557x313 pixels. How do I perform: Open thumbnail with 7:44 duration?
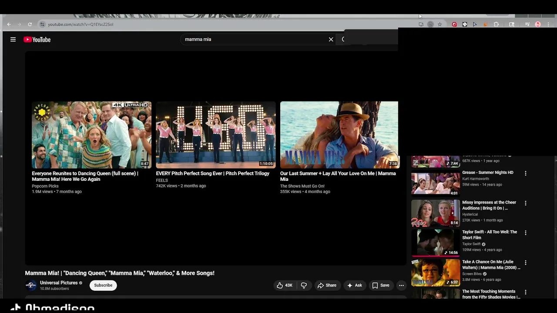(436, 162)
